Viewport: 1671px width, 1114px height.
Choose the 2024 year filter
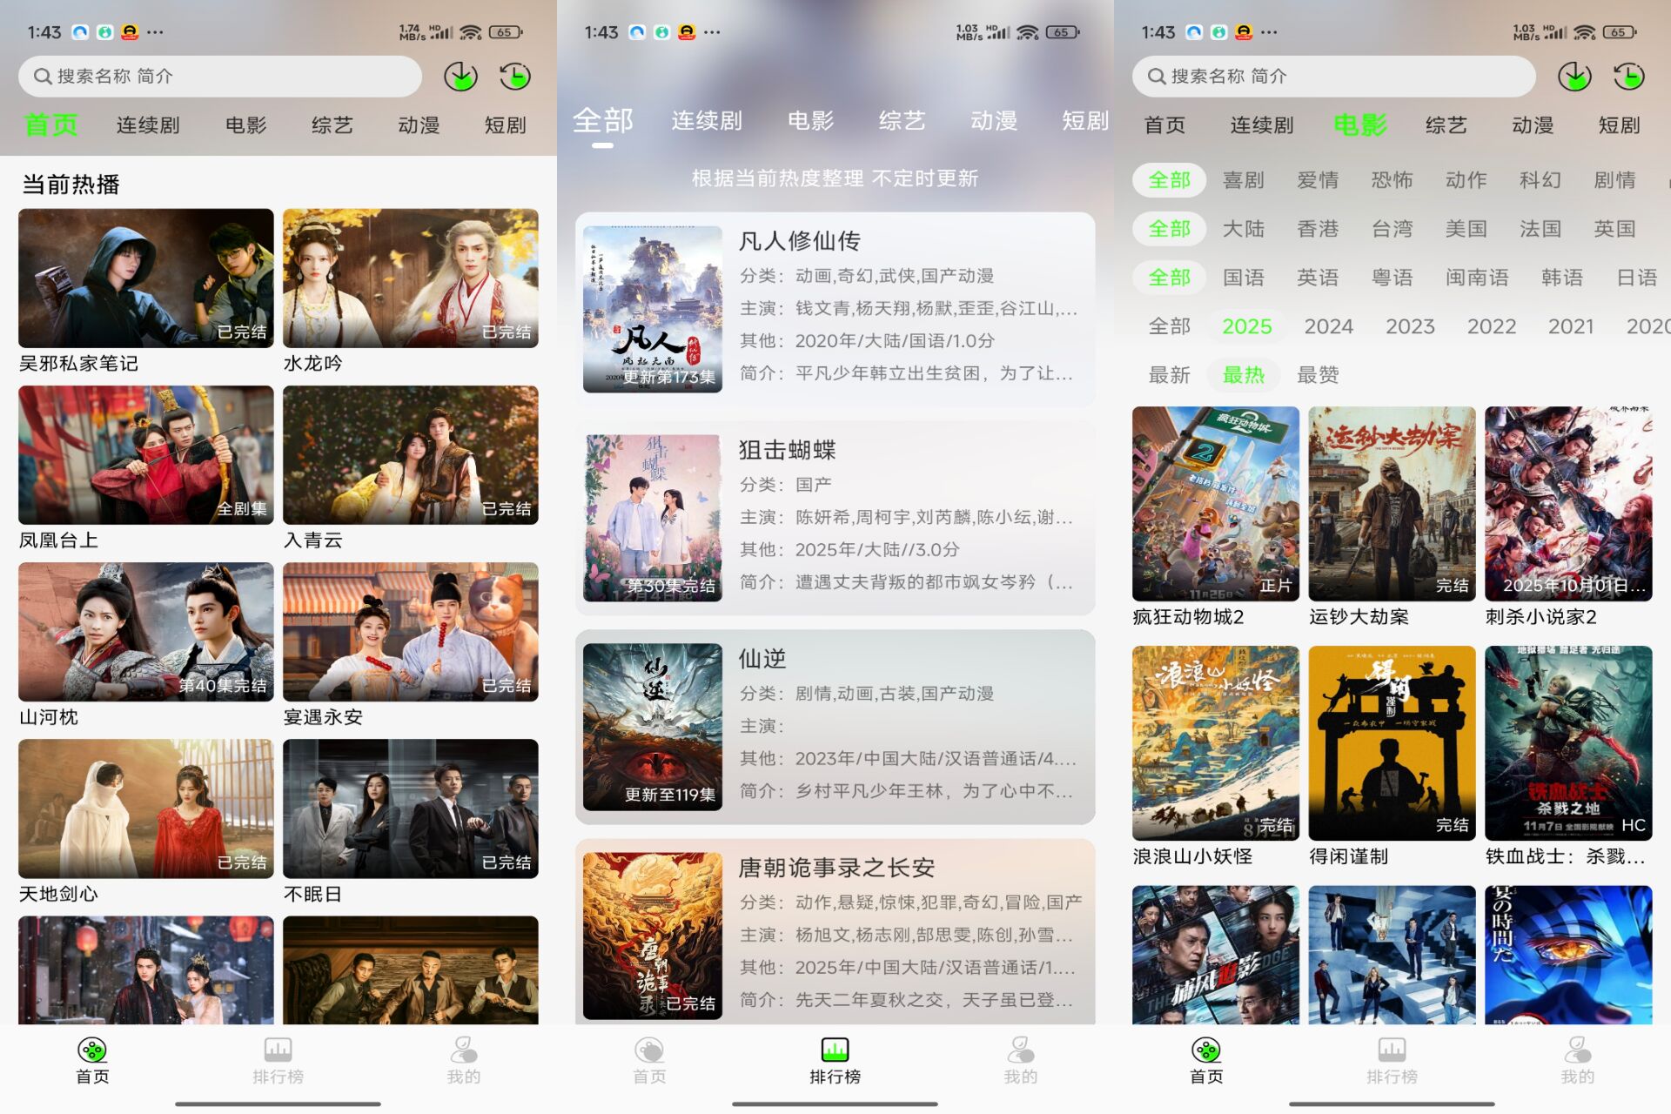pyautogui.click(x=1328, y=326)
